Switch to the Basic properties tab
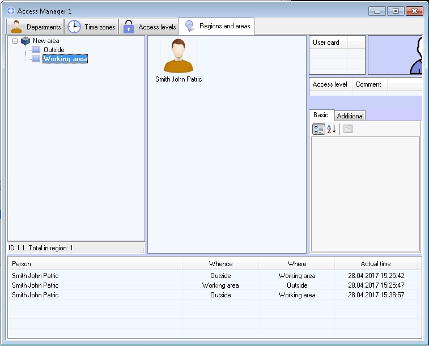429x346 pixels. pyautogui.click(x=321, y=115)
